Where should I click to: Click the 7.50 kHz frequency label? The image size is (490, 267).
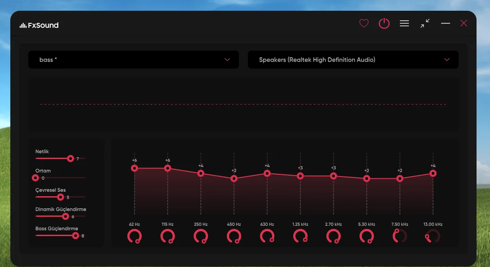[x=400, y=224]
